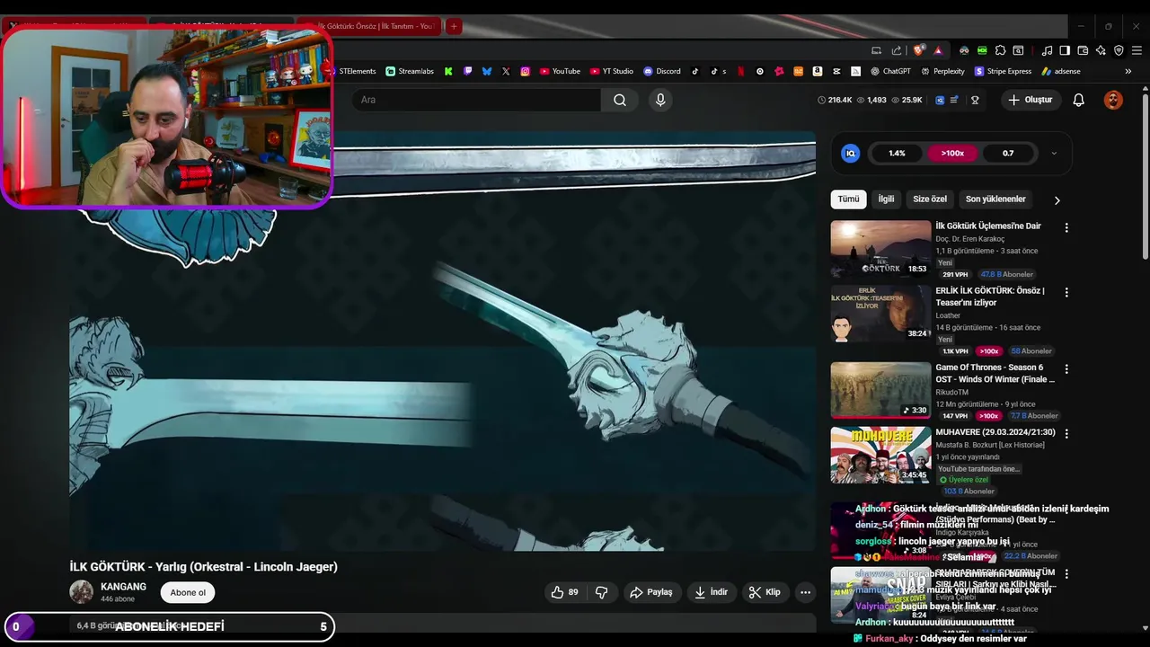Switch to İlk Göktürk: Önsöz browser tab
The height and width of the screenshot is (647, 1150).
click(371, 26)
